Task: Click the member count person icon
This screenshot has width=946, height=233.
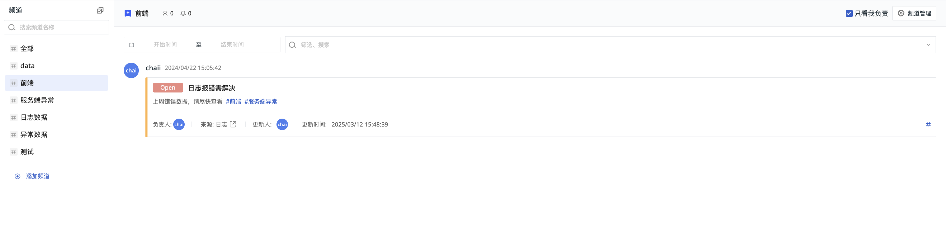Action: click(x=165, y=13)
